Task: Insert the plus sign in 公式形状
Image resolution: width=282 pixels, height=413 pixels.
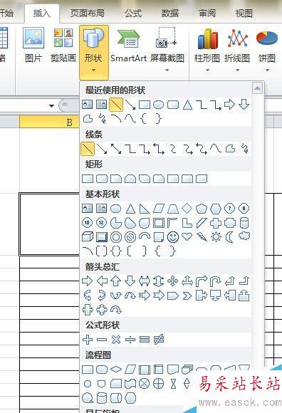Action: coord(88,340)
